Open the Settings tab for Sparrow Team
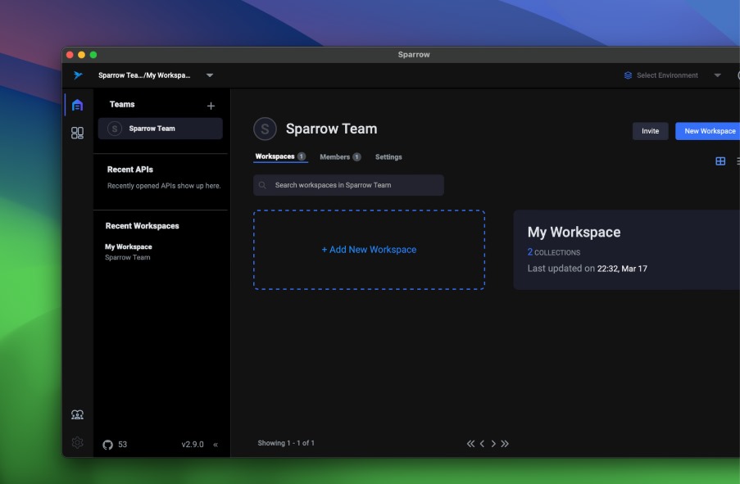The image size is (740, 484). point(388,156)
